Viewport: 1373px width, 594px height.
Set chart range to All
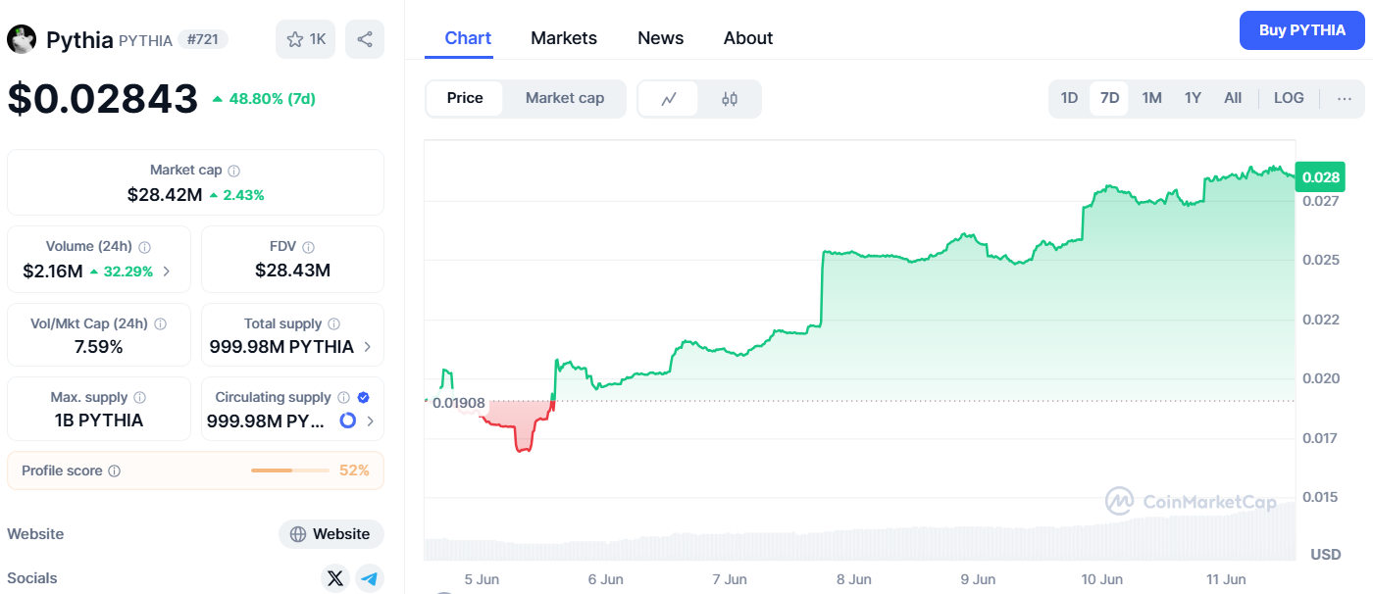tap(1233, 98)
